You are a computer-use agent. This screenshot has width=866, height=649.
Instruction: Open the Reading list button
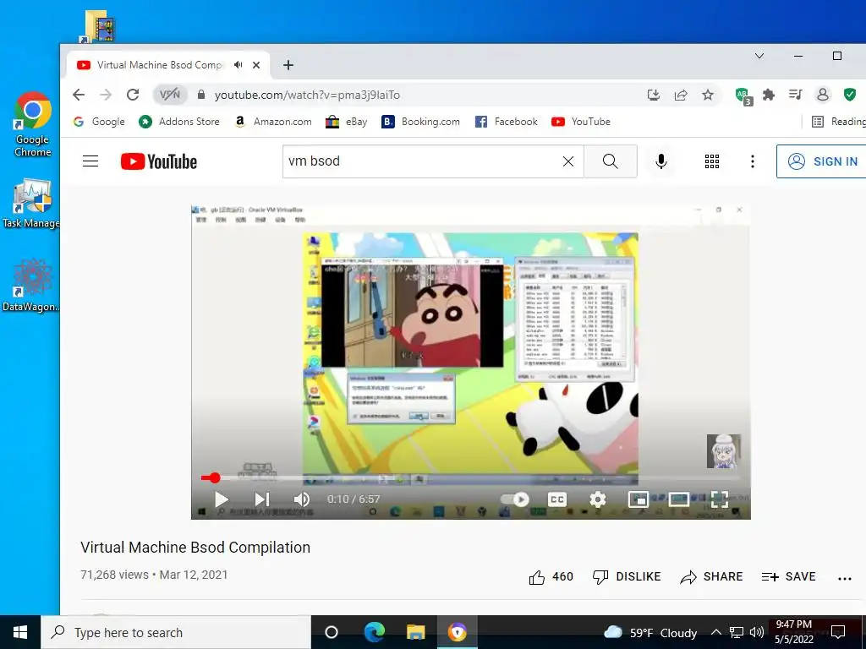pos(838,122)
